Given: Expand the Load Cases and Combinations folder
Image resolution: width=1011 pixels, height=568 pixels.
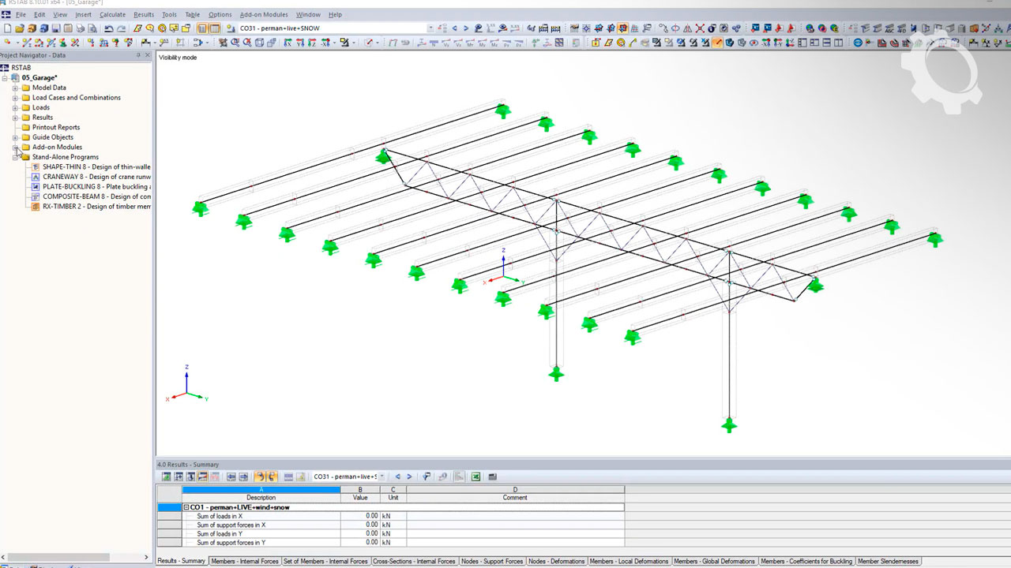Looking at the screenshot, I should point(15,98).
